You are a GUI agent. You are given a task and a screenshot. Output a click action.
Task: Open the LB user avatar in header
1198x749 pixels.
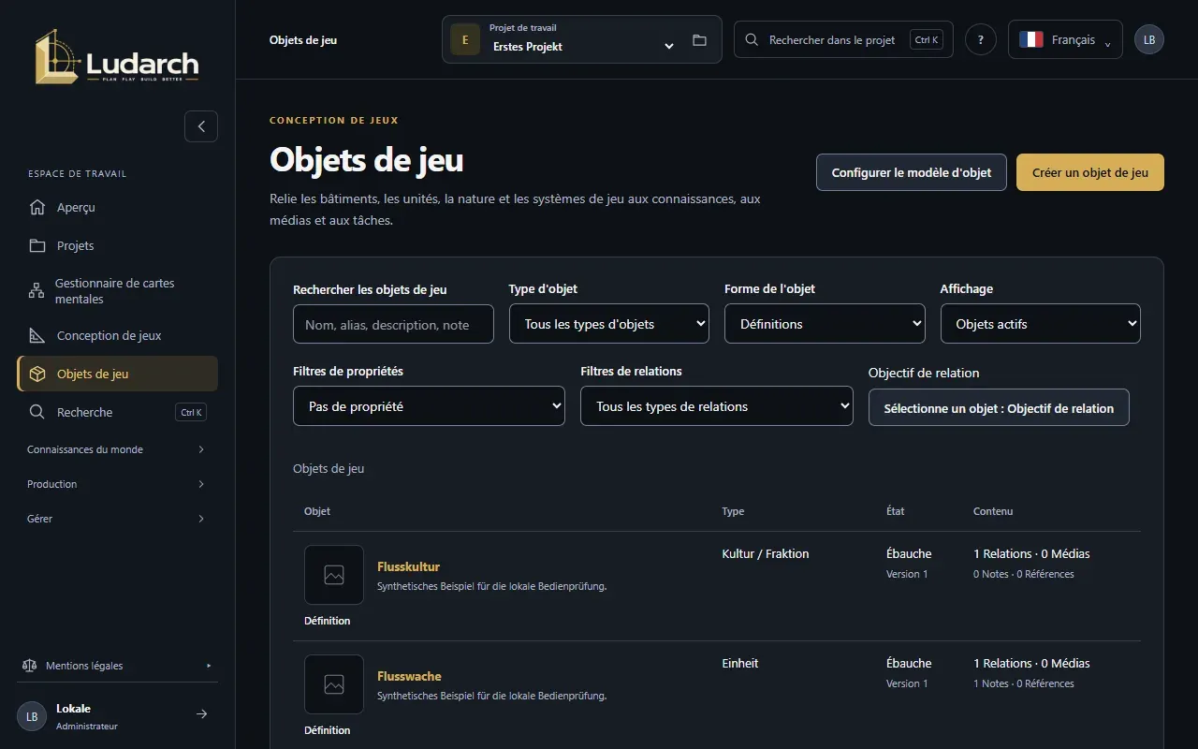click(1149, 40)
